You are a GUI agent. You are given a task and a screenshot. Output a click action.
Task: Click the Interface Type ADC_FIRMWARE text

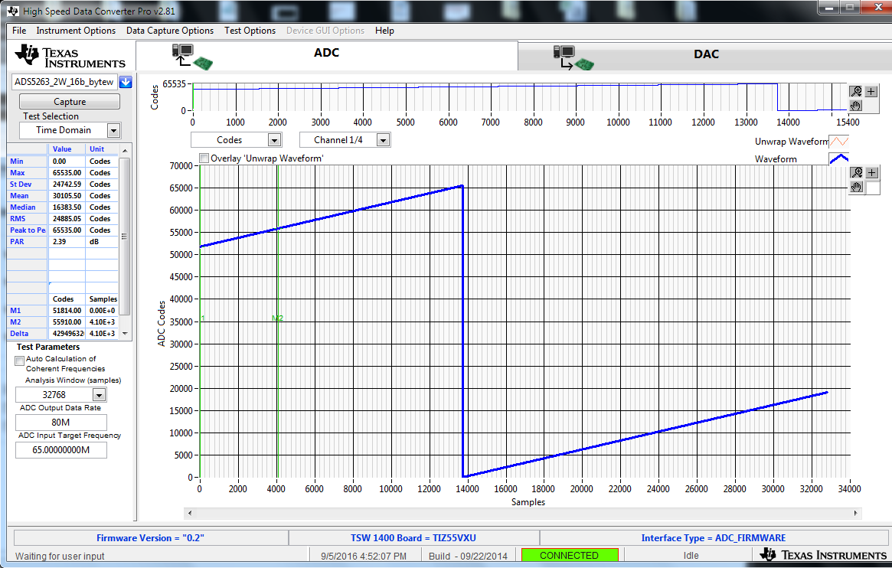[714, 538]
